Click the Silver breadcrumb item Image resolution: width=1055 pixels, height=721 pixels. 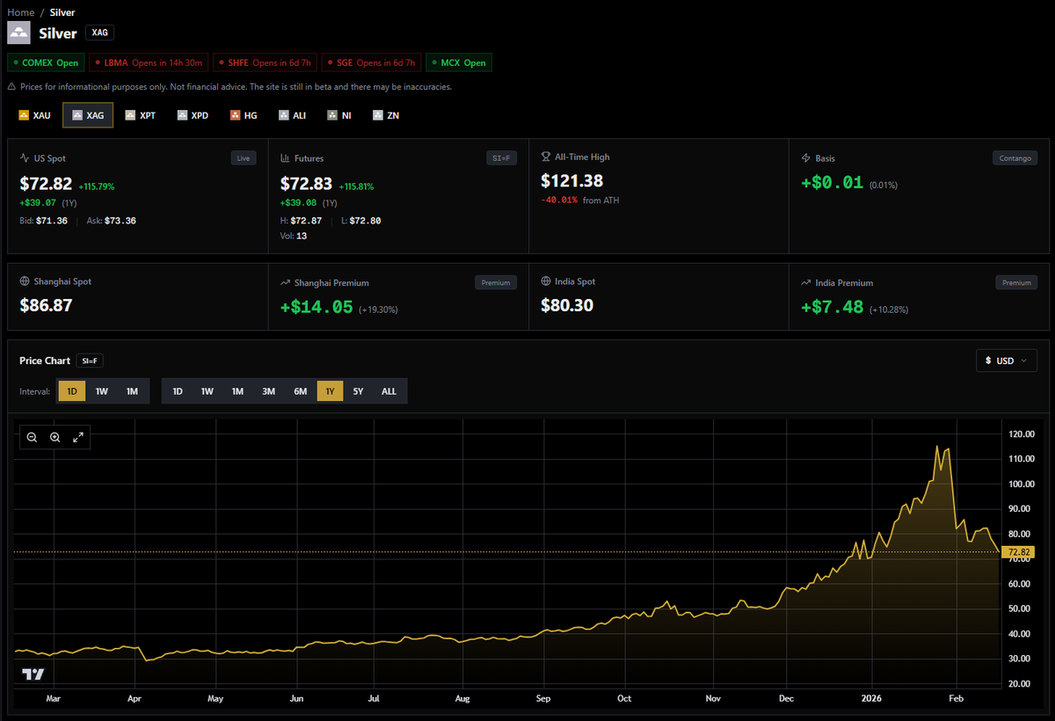coord(62,12)
